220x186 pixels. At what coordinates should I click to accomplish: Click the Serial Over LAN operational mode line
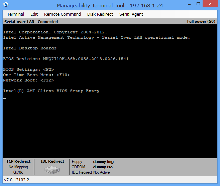[x=97, y=37]
